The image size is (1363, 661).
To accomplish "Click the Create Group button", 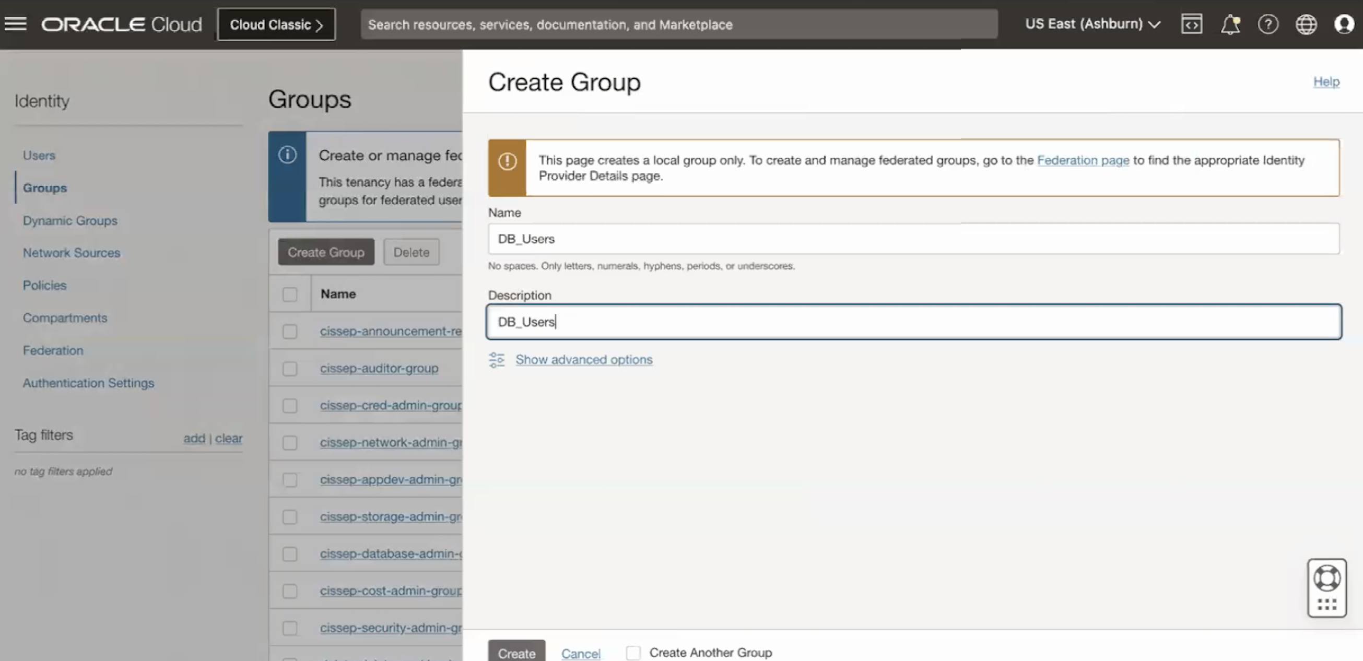I will pyautogui.click(x=325, y=252).
